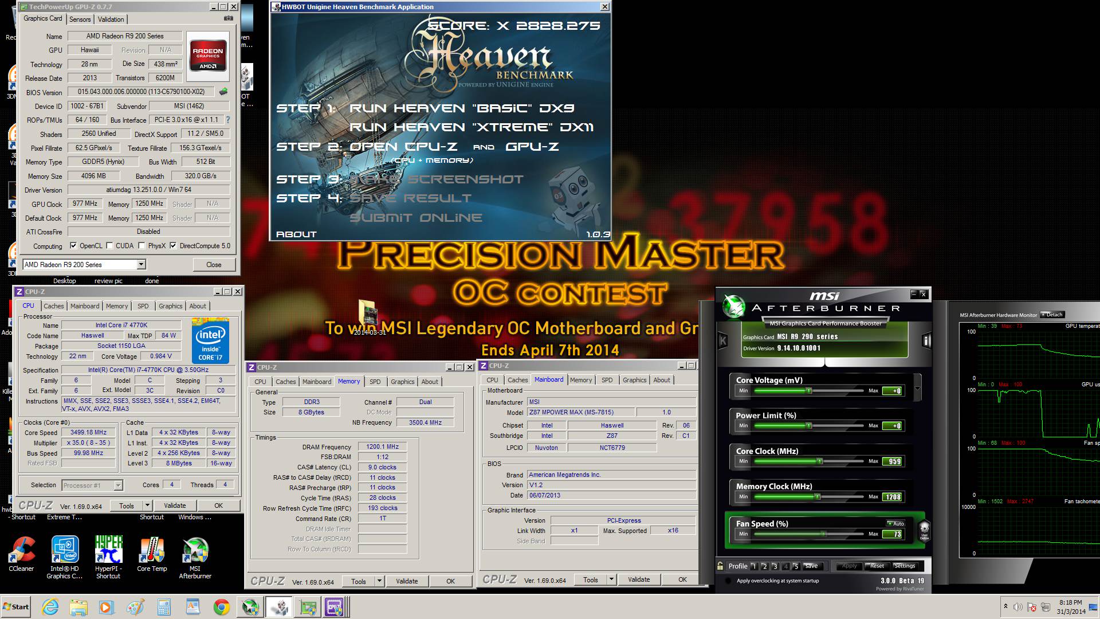Switch to the CPU-Z taskbar button
The image size is (1100, 619).
pos(335,607)
